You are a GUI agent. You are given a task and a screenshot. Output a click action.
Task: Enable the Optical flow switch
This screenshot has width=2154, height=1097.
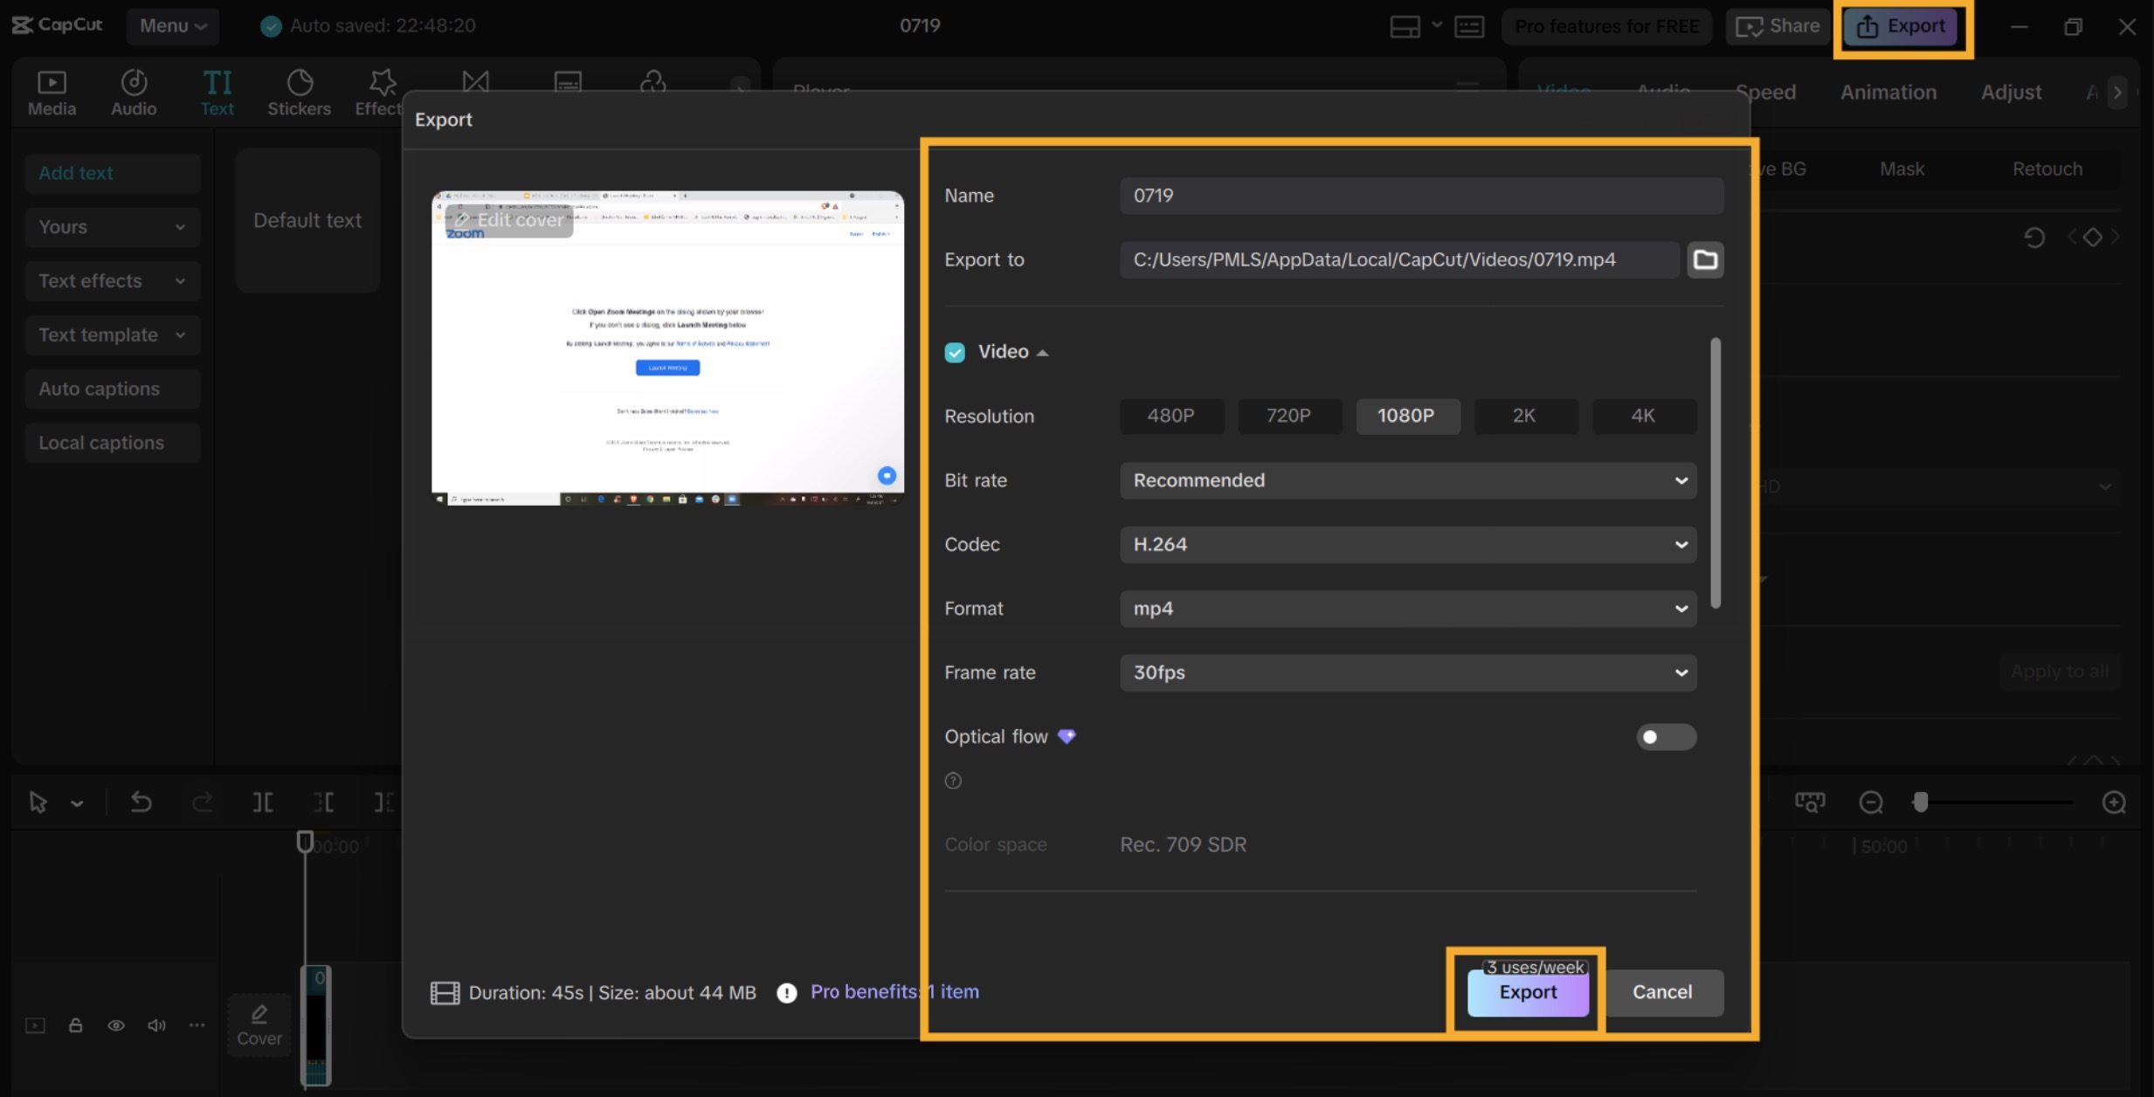pyautogui.click(x=1665, y=737)
